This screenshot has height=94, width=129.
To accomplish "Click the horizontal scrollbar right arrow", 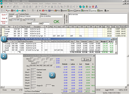I will click(126, 87).
